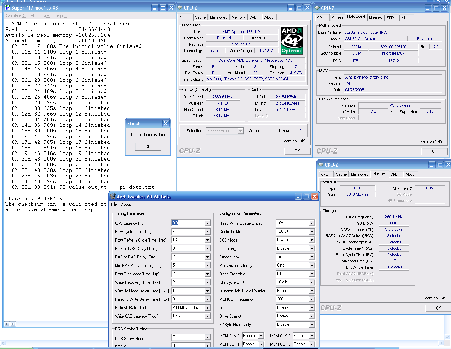Open the MEM CLK 0 dropdown
Image resolution: width=451 pixels, height=349 pixels.
(x=261, y=336)
